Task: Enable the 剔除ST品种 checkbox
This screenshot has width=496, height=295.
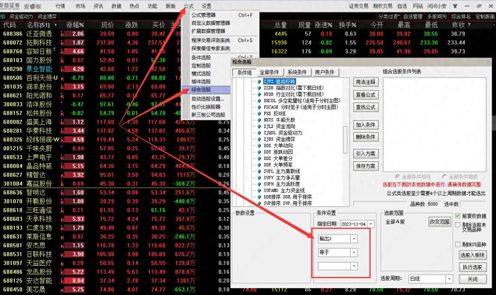Action: [x=458, y=244]
